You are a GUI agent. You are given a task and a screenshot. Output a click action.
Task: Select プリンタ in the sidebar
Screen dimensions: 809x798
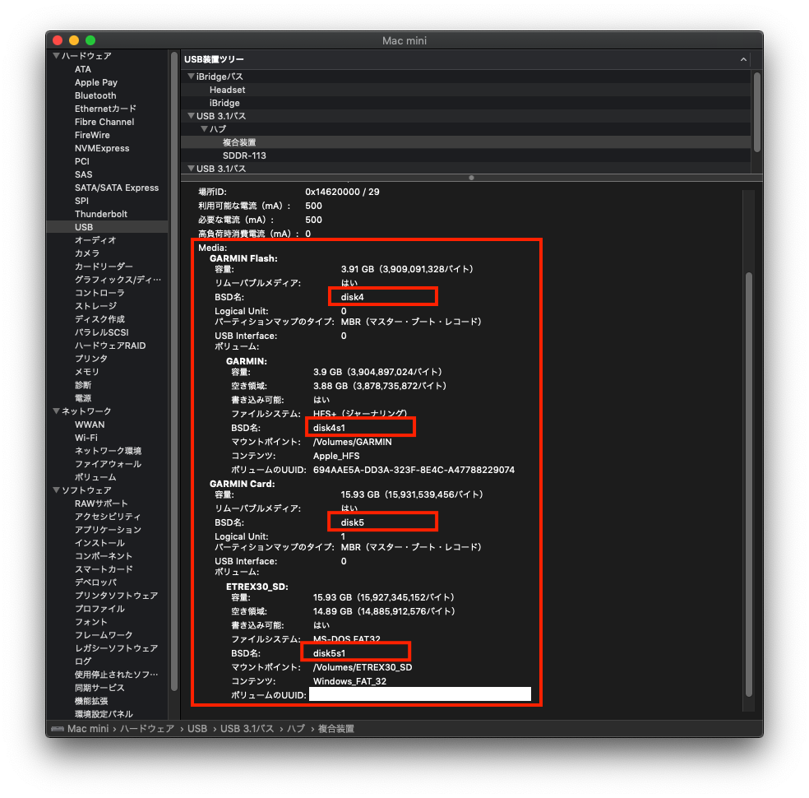point(90,359)
